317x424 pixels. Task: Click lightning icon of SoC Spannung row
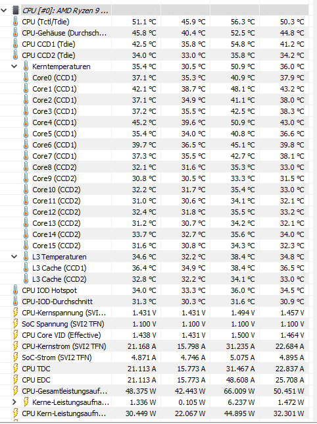pos(15,324)
